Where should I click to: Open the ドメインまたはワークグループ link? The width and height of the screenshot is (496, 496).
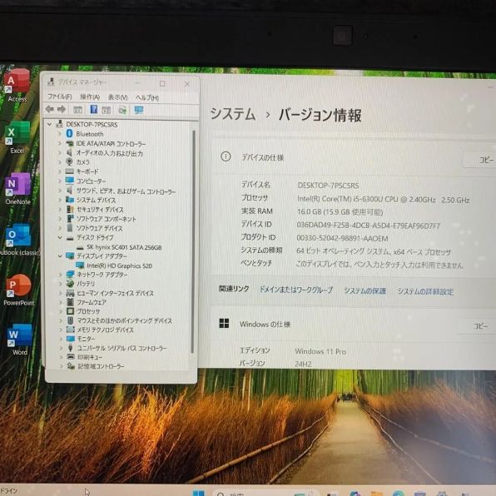pos(296,290)
